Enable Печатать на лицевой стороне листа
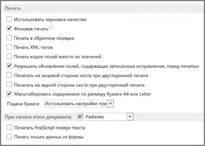The width and height of the screenshot is (205, 146). 9,75
